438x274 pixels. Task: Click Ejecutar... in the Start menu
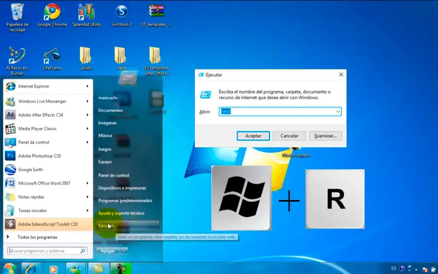point(128,226)
